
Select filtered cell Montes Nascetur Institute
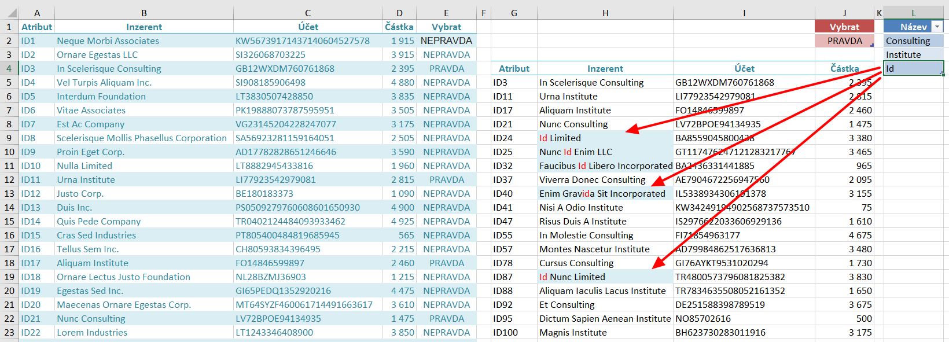[605, 249]
